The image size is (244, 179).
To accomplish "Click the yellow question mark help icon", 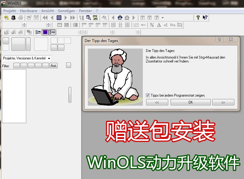I will click(198, 18).
